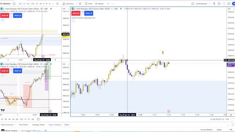Click red sell button in 15m chart
The width and height of the screenshot is (235, 132).
click(5, 71)
